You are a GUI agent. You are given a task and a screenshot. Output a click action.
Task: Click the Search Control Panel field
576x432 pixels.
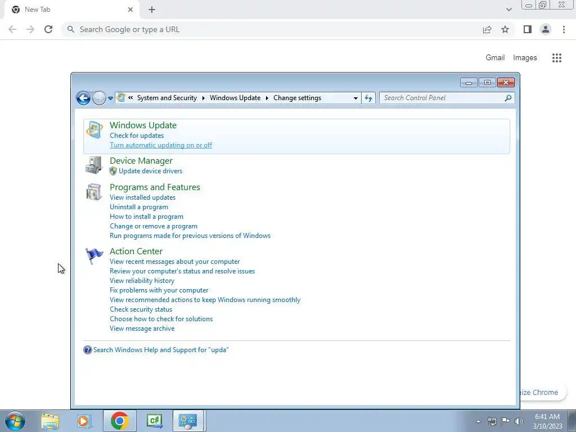click(x=447, y=98)
